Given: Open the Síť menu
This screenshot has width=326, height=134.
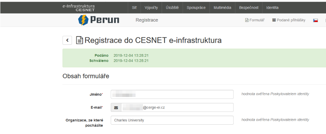Looking at the screenshot, I should 134,7.
